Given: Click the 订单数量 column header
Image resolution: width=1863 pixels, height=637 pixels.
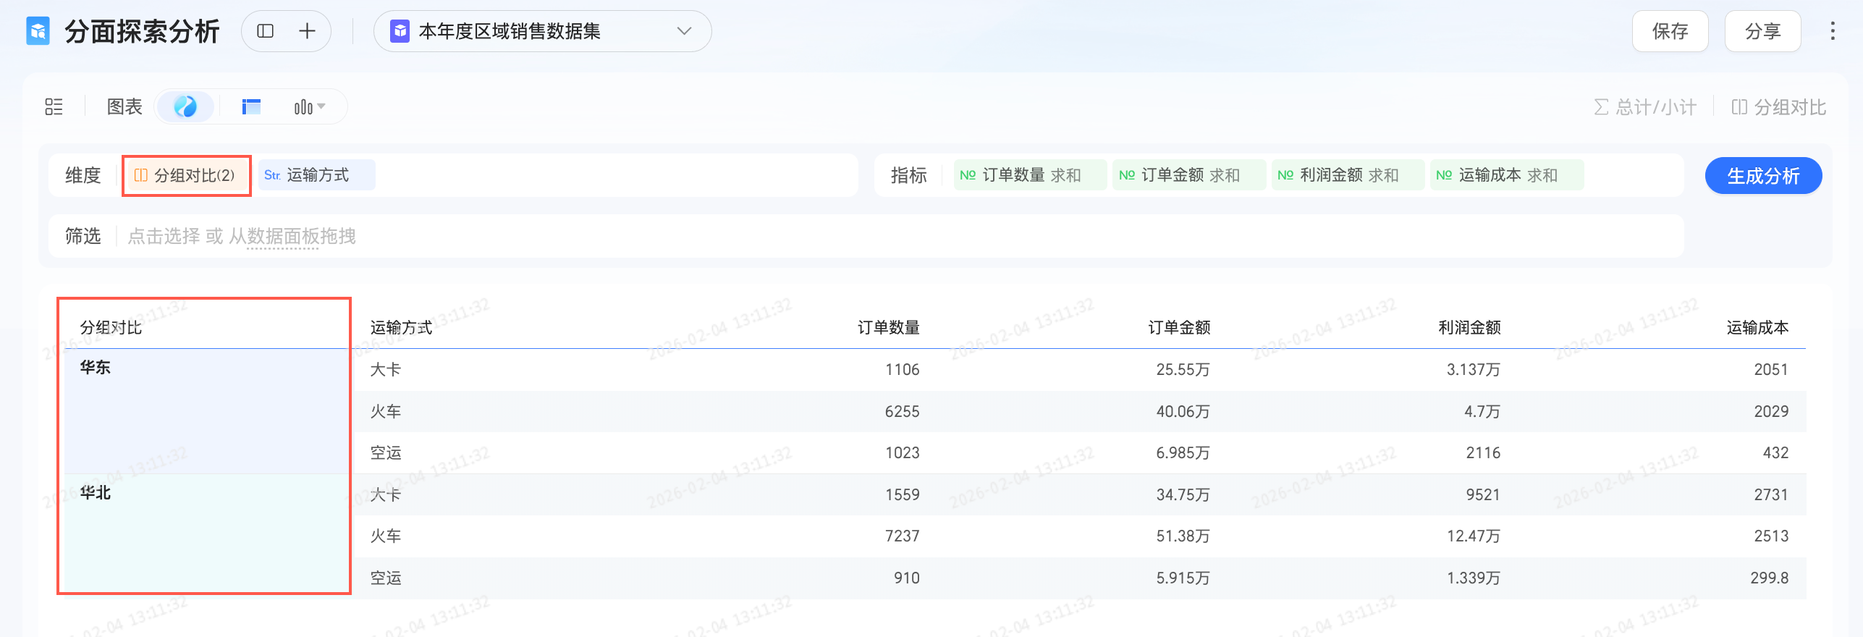Looking at the screenshot, I should (889, 328).
